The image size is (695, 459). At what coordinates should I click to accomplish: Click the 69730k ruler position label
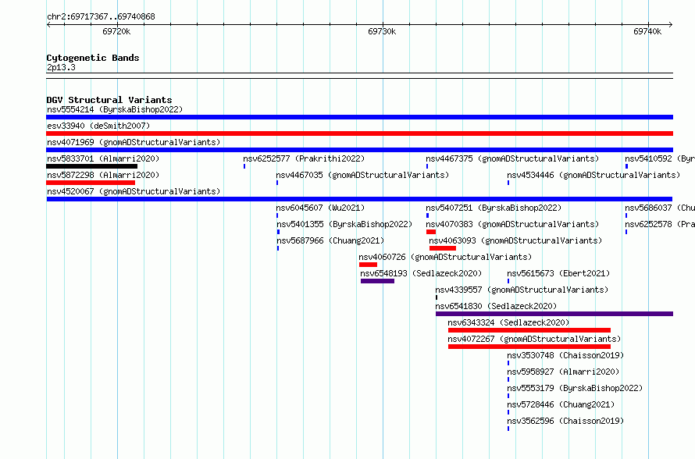(x=382, y=31)
